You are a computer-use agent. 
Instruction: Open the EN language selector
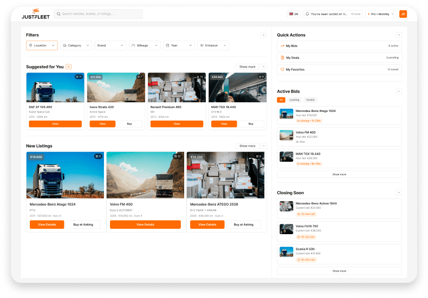click(x=294, y=14)
